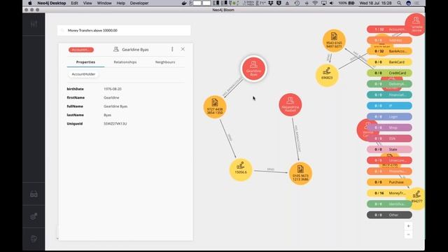The height and width of the screenshot is (252, 448).
Task: Open the Help menu
Action: 121,3
